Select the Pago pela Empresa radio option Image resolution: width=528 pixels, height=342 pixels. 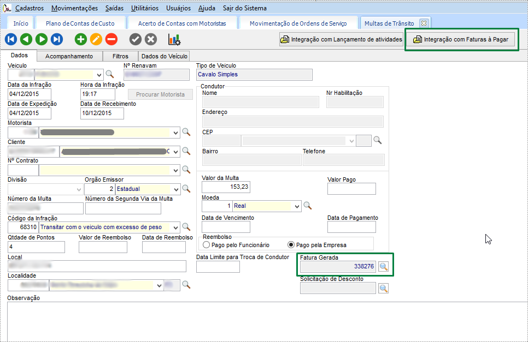click(291, 245)
